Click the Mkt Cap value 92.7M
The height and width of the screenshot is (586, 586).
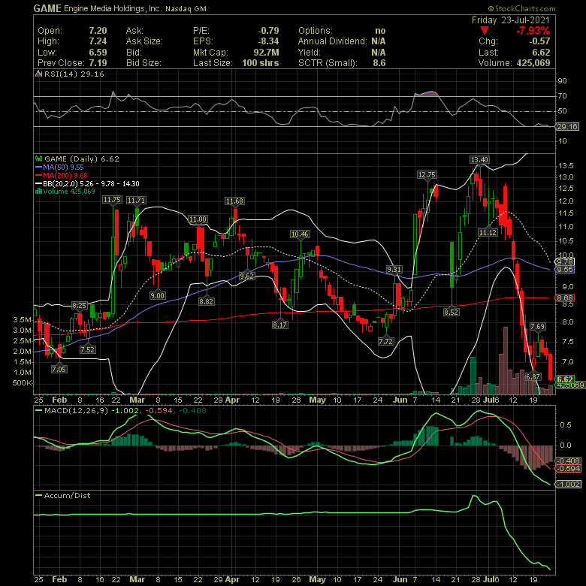[x=267, y=53]
